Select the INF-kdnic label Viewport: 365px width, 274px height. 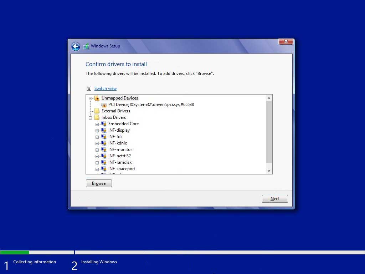tap(118, 143)
